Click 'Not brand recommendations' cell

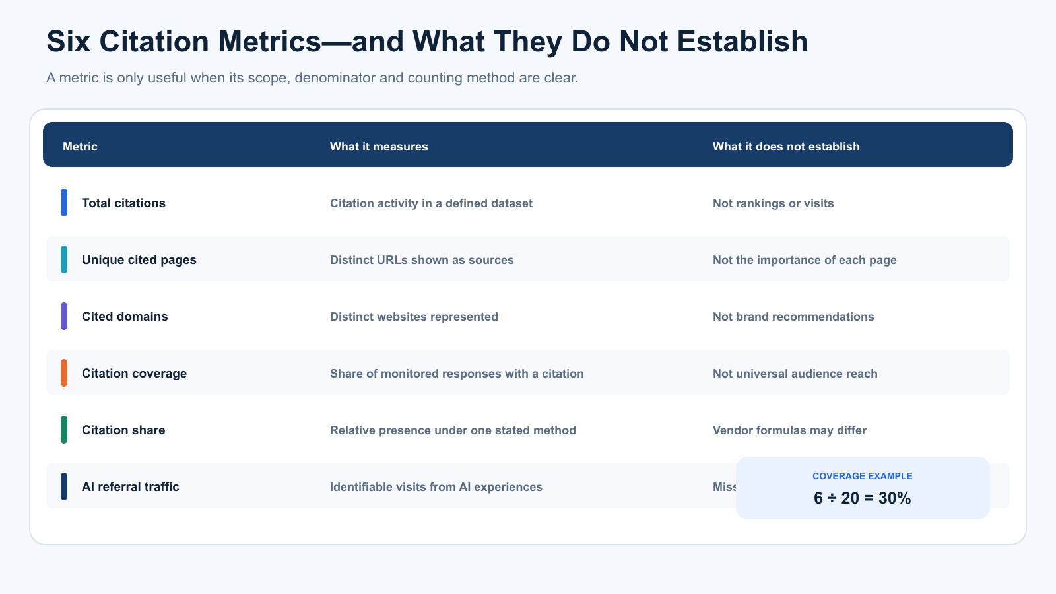coord(793,317)
